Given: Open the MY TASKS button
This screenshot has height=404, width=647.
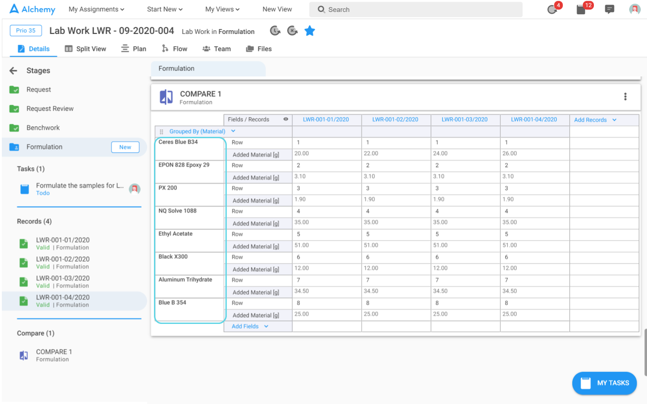Looking at the screenshot, I should coord(604,383).
